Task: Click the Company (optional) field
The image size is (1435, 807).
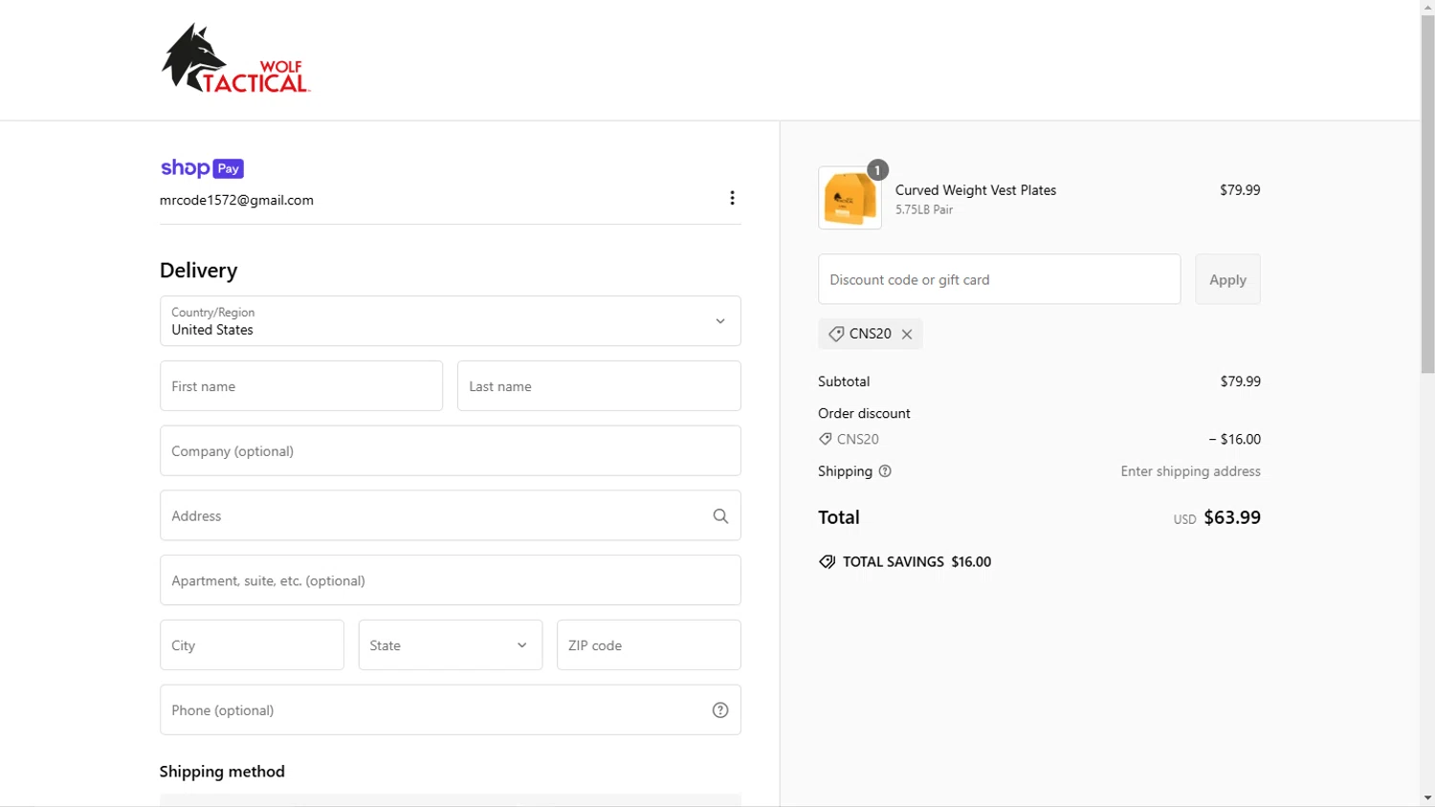Action: [x=451, y=451]
